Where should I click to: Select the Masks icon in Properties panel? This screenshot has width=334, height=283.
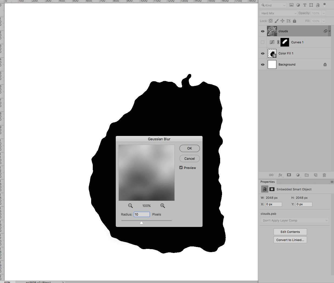click(272, 189)
